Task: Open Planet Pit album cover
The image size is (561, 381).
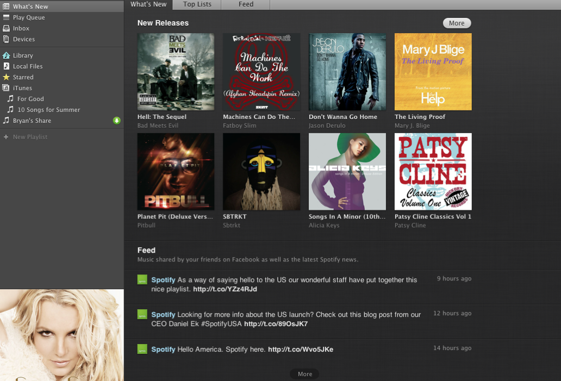Action: (176, 171)
